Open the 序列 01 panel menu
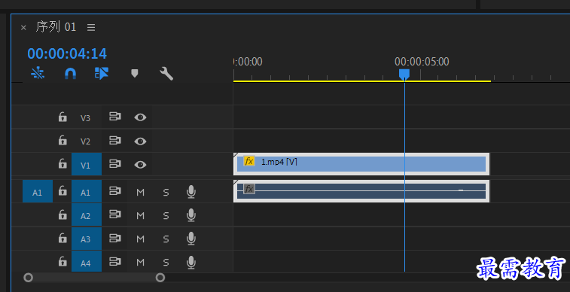Screen dimensions: 570x292 coord(91,27)
